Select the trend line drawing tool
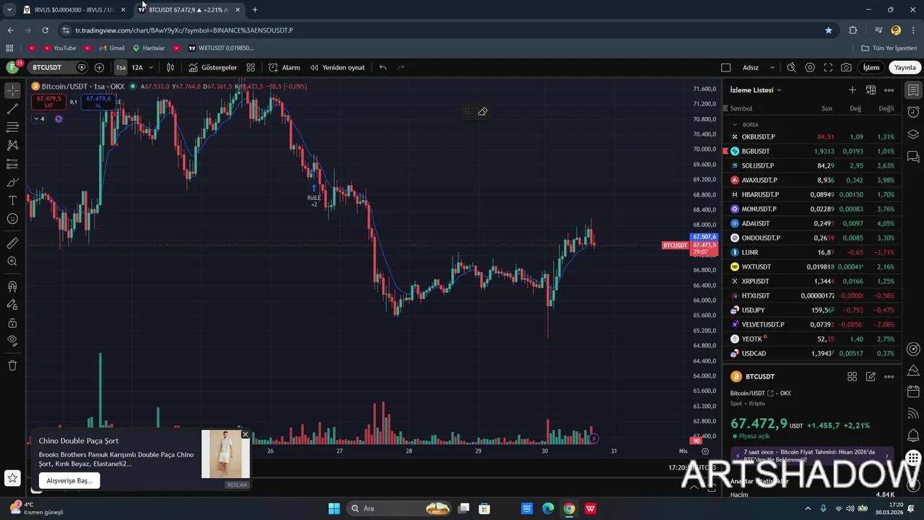 coord(12,109)
